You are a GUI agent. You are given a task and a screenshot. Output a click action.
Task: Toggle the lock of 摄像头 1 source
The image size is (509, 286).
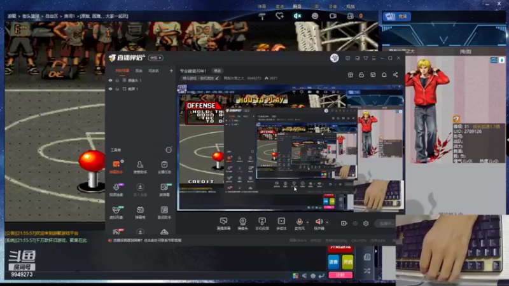pyautogui.click(x=117, y=81)
